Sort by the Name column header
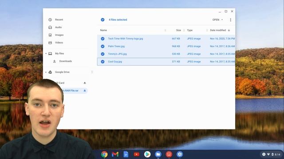This screenshot has height=159, width=284. click(x=103, y=30)
